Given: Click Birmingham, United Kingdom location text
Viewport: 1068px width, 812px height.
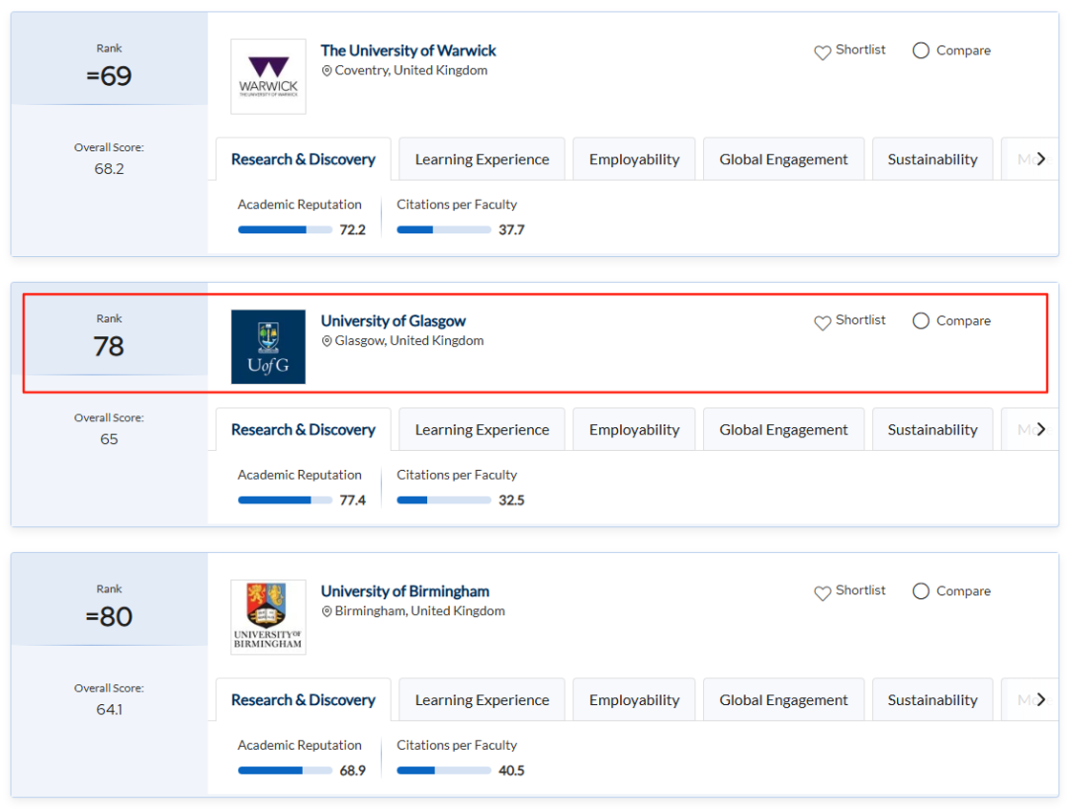Looking at the screenshot, I should pos(419,611).
